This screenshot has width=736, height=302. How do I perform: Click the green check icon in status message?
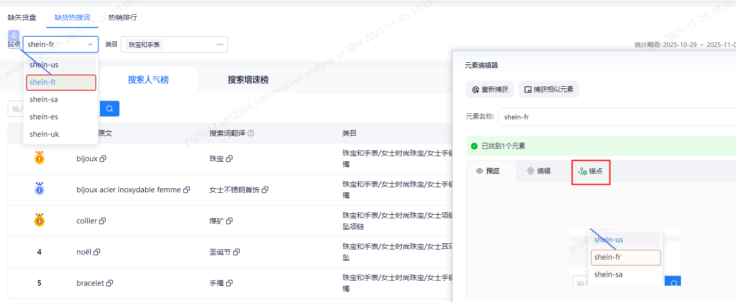[475, 146]
